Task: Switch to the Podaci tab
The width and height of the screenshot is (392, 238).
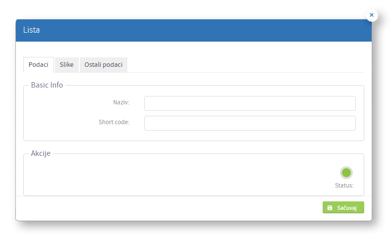Action: 39,65
